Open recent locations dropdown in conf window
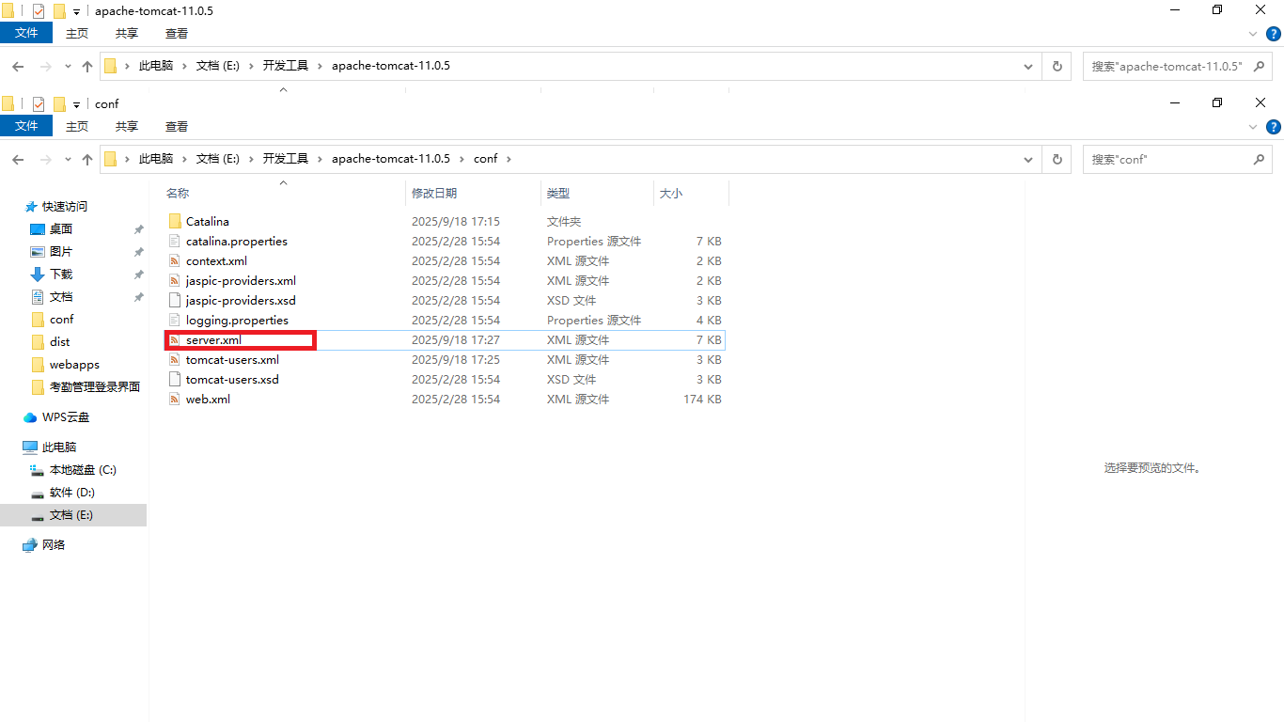 68,160
